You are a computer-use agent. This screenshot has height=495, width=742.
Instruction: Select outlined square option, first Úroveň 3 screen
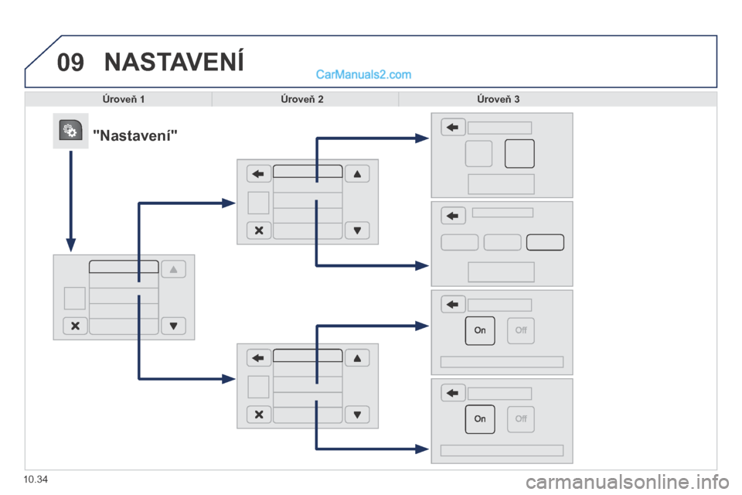tap(519, 153)
